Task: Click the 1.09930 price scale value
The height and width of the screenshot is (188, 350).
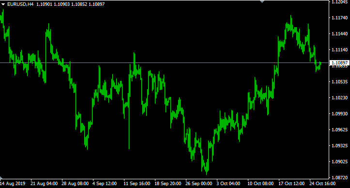Action: [339, 113]
